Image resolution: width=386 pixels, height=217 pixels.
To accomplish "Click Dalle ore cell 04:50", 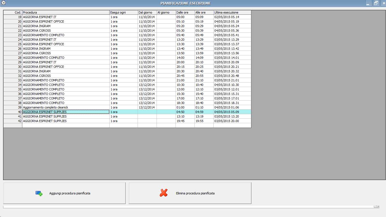I will tap(185, 112).
